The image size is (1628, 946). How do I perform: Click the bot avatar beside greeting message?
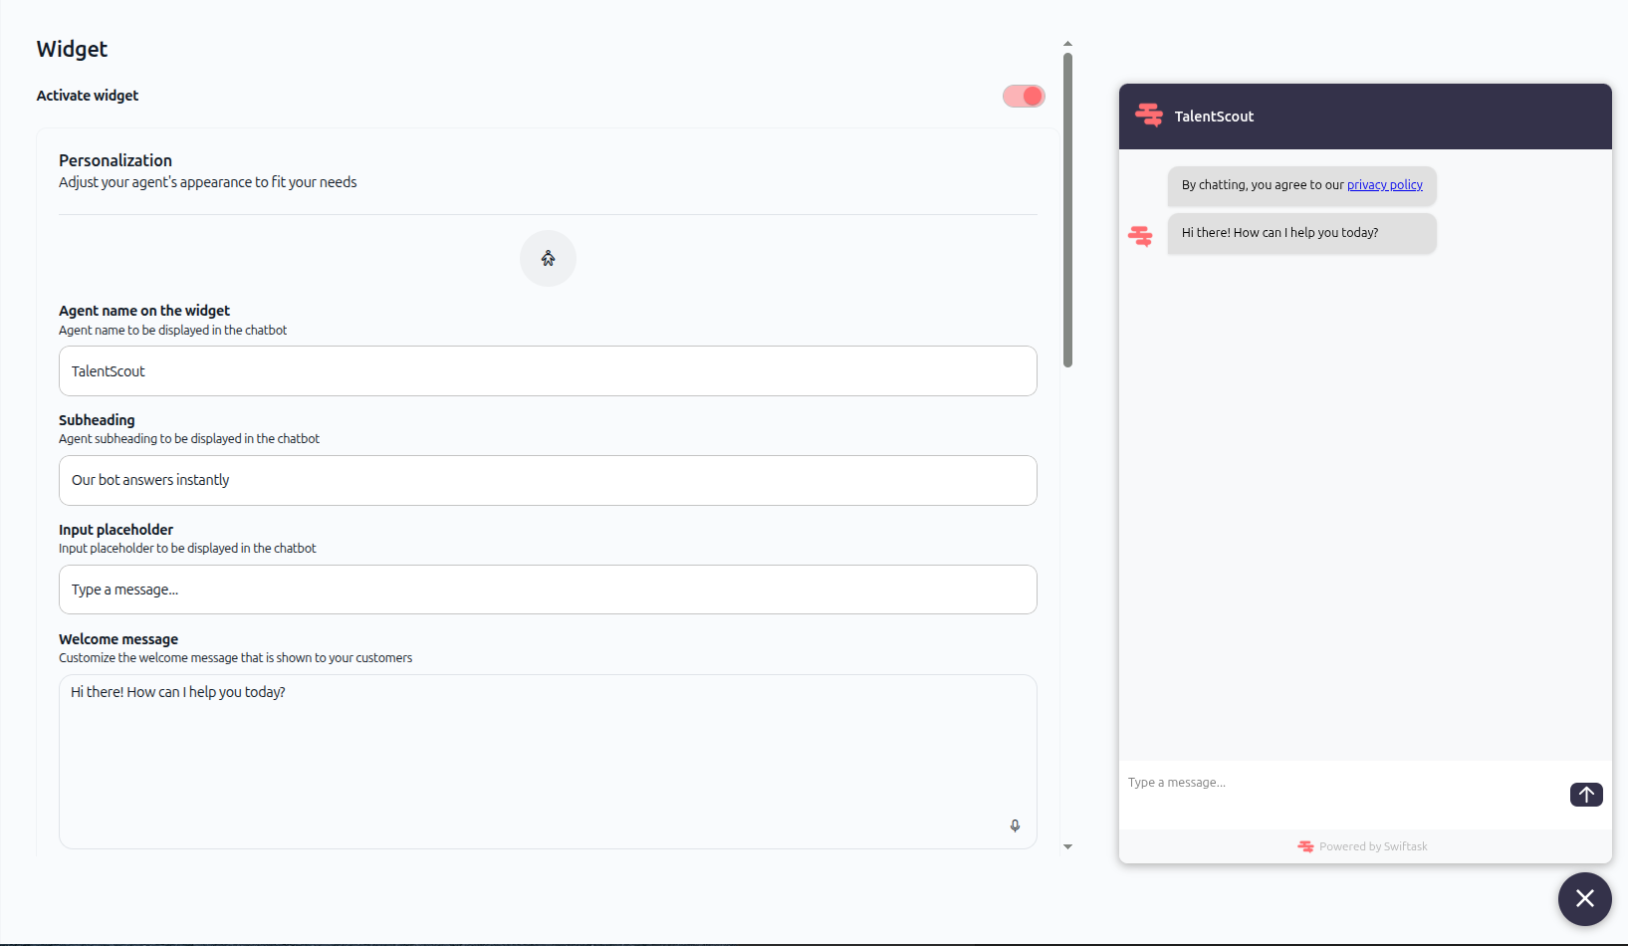(x=1140, y=236)
